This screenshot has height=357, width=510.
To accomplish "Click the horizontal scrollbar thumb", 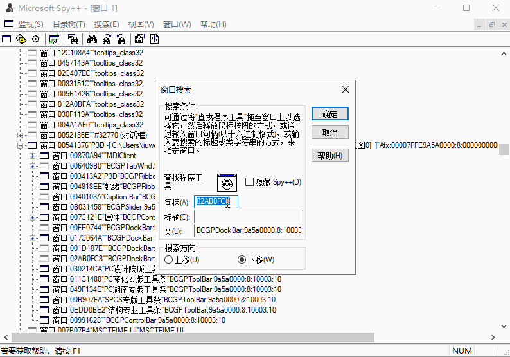I will (x=193, y=338).
